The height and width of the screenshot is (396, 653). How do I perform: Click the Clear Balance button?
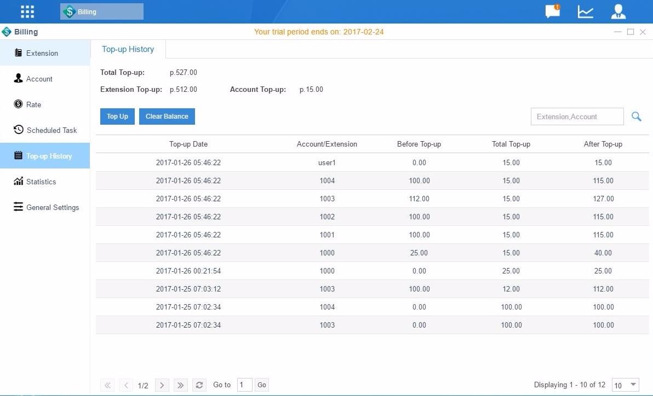[x=167, y=117]
